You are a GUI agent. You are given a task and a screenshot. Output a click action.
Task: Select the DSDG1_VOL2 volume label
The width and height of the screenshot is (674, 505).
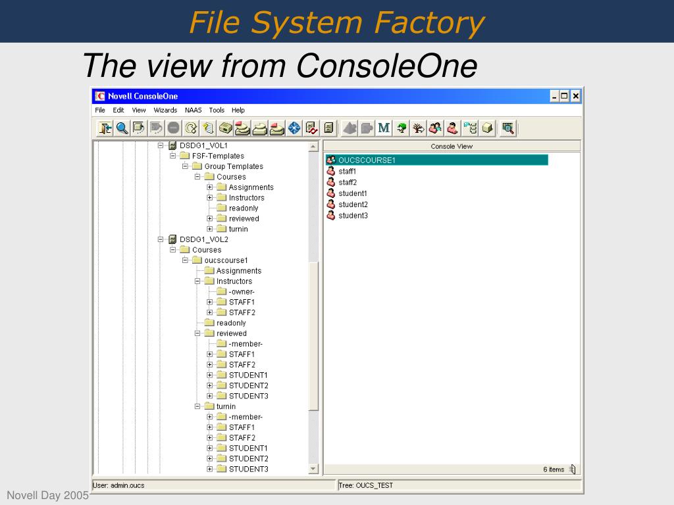click(204, 239)
